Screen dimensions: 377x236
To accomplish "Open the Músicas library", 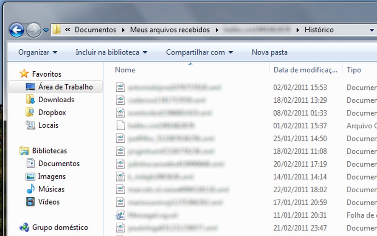I will tap(51, 189).
